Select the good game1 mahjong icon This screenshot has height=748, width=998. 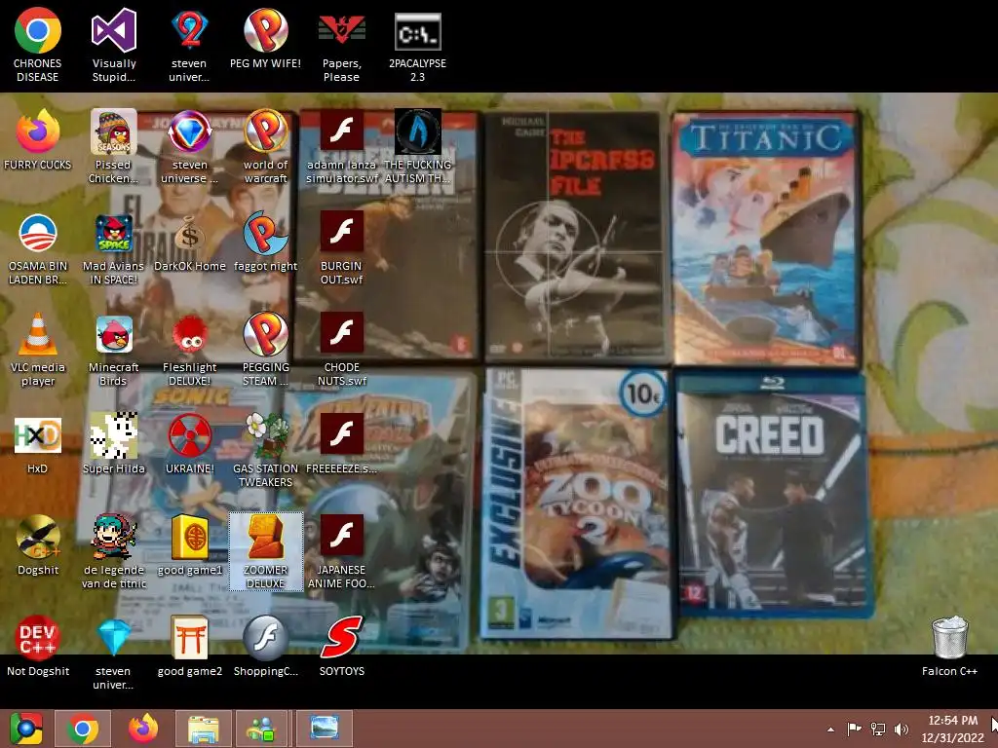pyautogui.click(x=190, y=545)
